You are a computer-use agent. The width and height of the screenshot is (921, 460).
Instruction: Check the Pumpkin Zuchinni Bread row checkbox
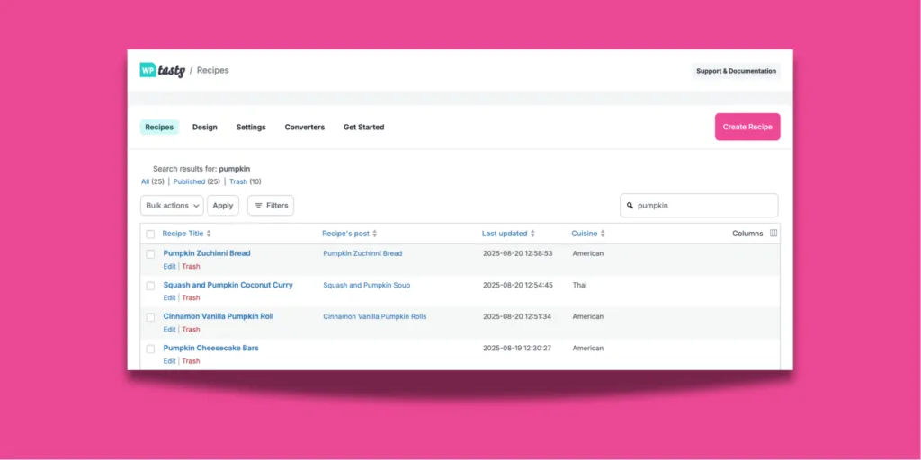tap(150, 254)
